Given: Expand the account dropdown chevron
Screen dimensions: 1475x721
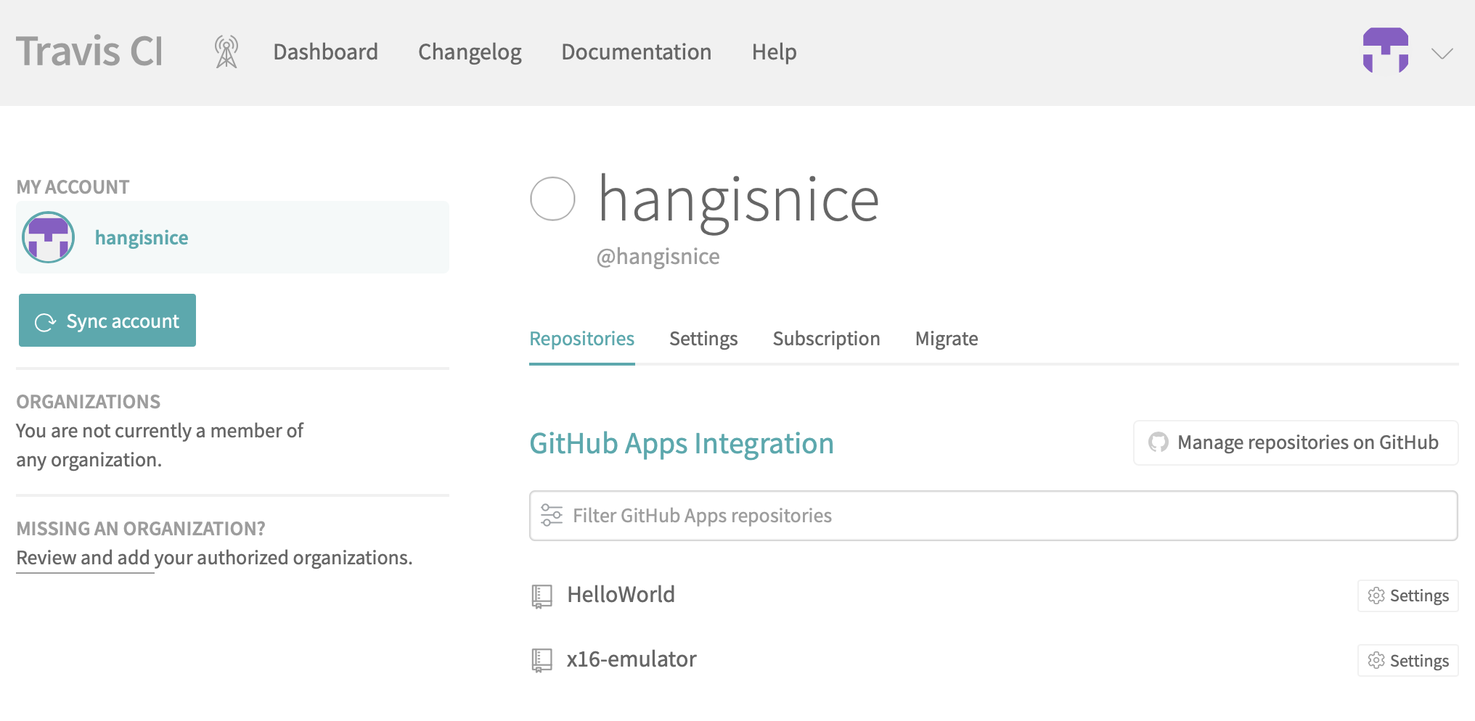Looking at the screenshot, I should (x=1442, y=54).
